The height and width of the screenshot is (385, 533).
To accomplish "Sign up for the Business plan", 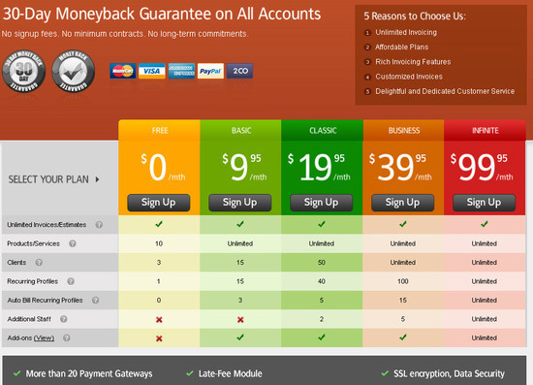I will tap(402, 203).
